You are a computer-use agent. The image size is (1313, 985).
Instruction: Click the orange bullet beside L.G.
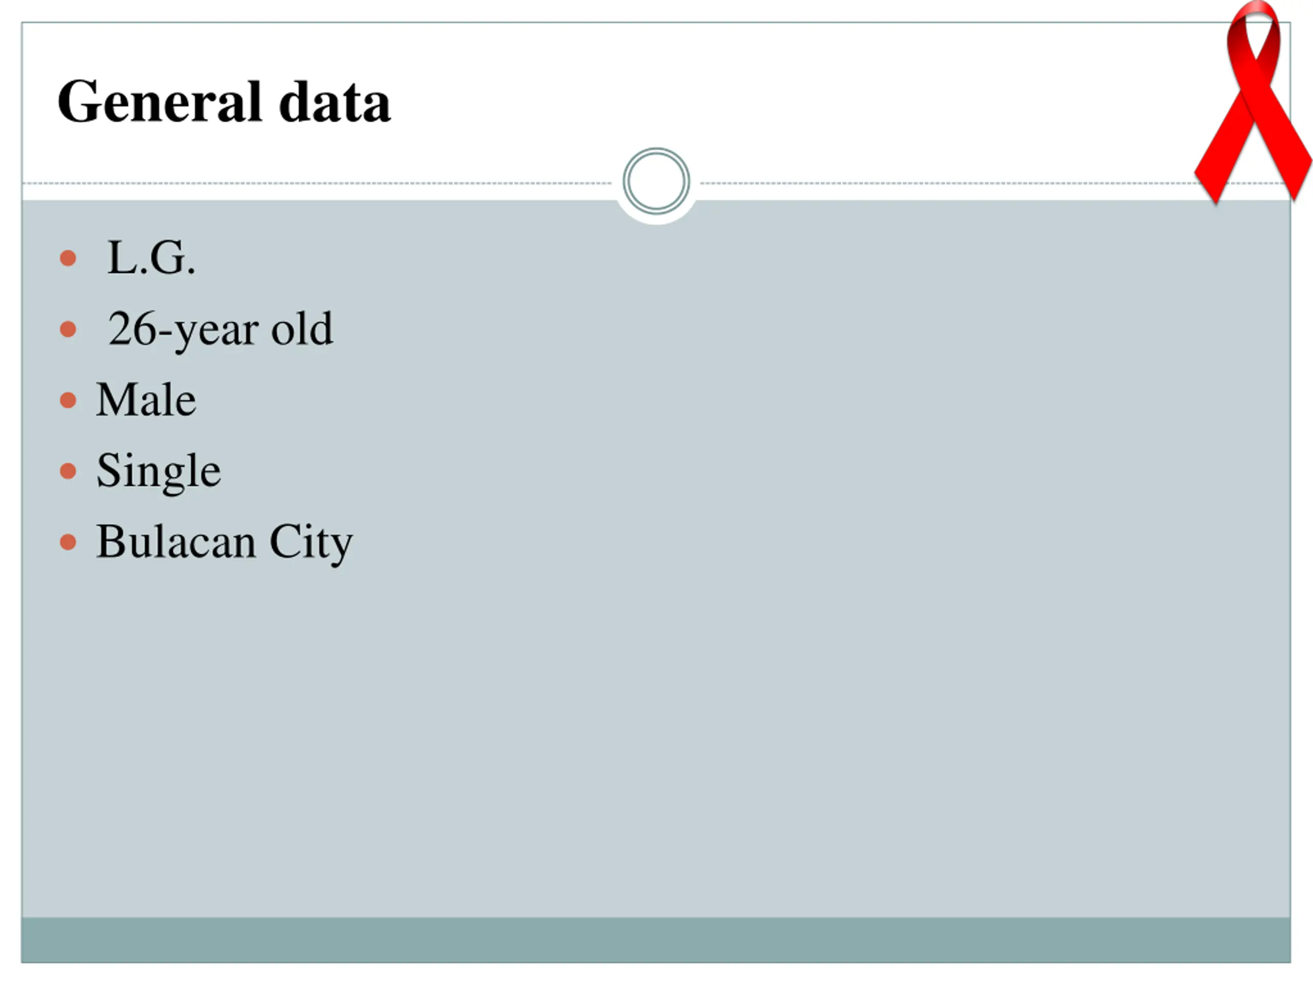[68, 258]
